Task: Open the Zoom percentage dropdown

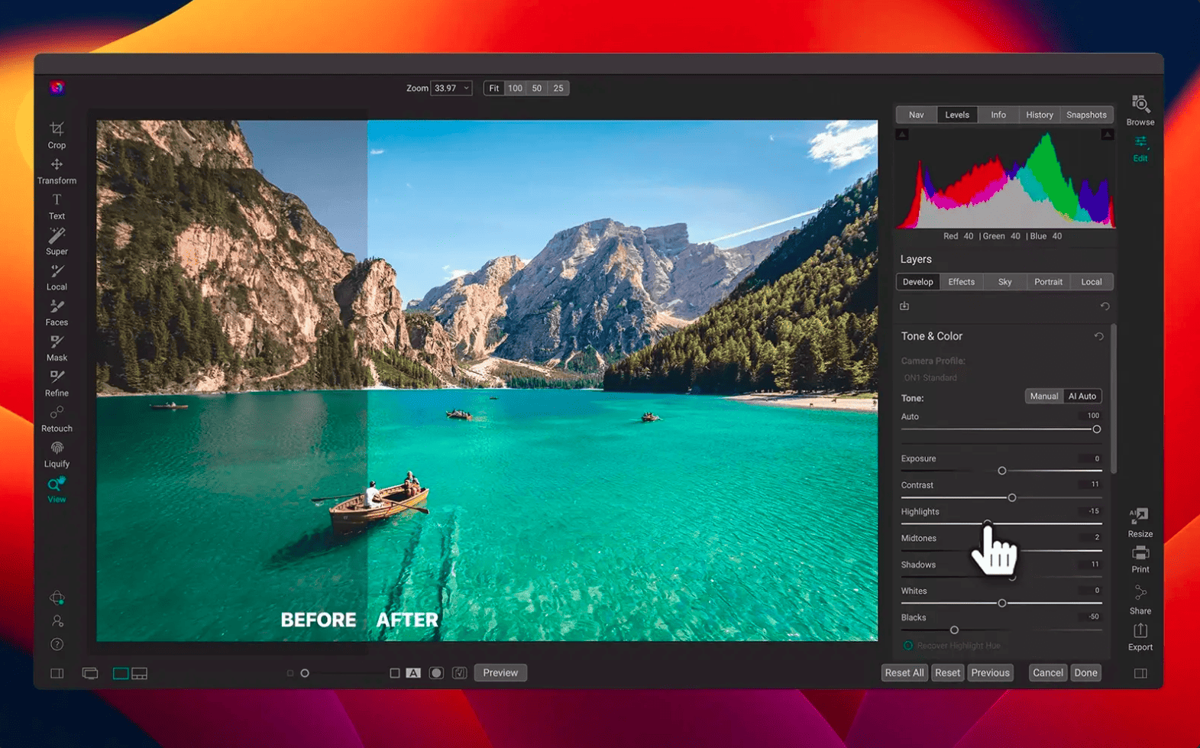Action: [x=451, y=88]
